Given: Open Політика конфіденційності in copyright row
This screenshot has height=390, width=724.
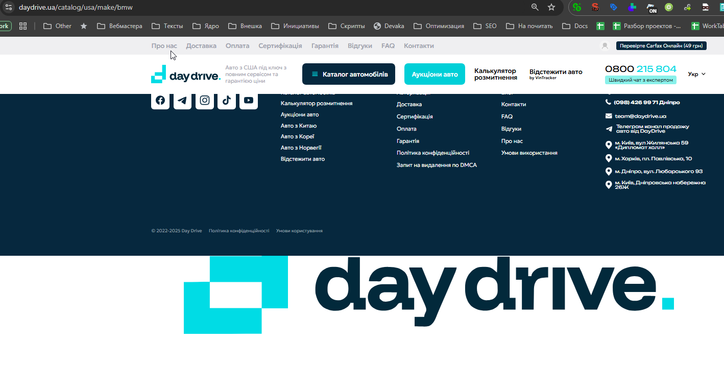Looking at the screenshot, I should 239,231.
